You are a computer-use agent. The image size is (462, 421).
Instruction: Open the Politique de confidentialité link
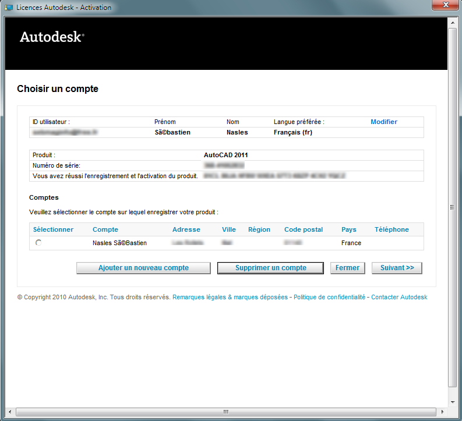(329, 297)
